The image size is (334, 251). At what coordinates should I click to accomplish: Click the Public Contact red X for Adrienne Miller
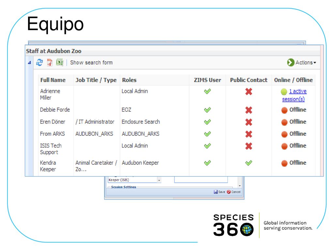click(x=249, y=92)
